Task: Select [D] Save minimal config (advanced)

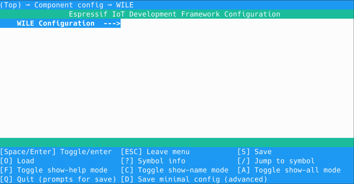Action: [x=194, y=179]
